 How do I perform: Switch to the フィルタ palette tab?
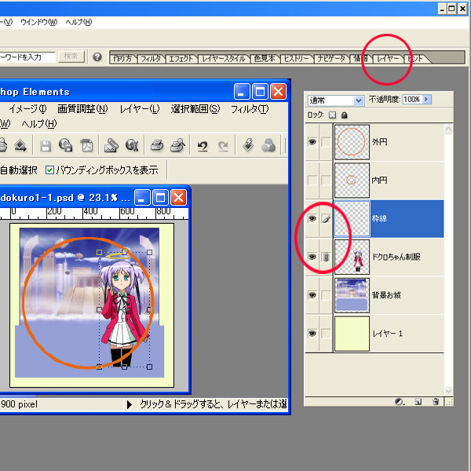(x=151, y=59)
